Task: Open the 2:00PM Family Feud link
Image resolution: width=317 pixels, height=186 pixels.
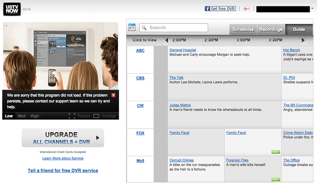Action: [x=179, y=132]
